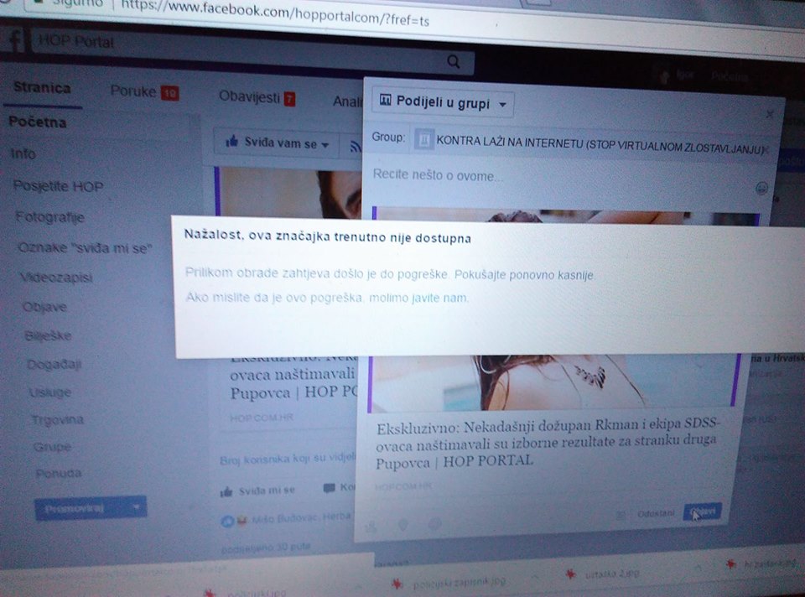805x597 pixels.
Task: Select Fotografije in the left sidebar
Action: click(x=50, y=217)
